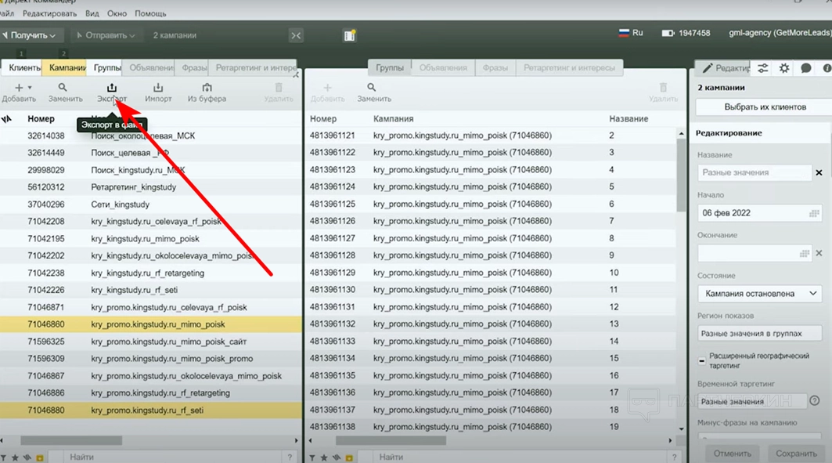The image size is (832, 463).
Task: Click the calendar icon in the Начало field
Action: click(814, 213)
